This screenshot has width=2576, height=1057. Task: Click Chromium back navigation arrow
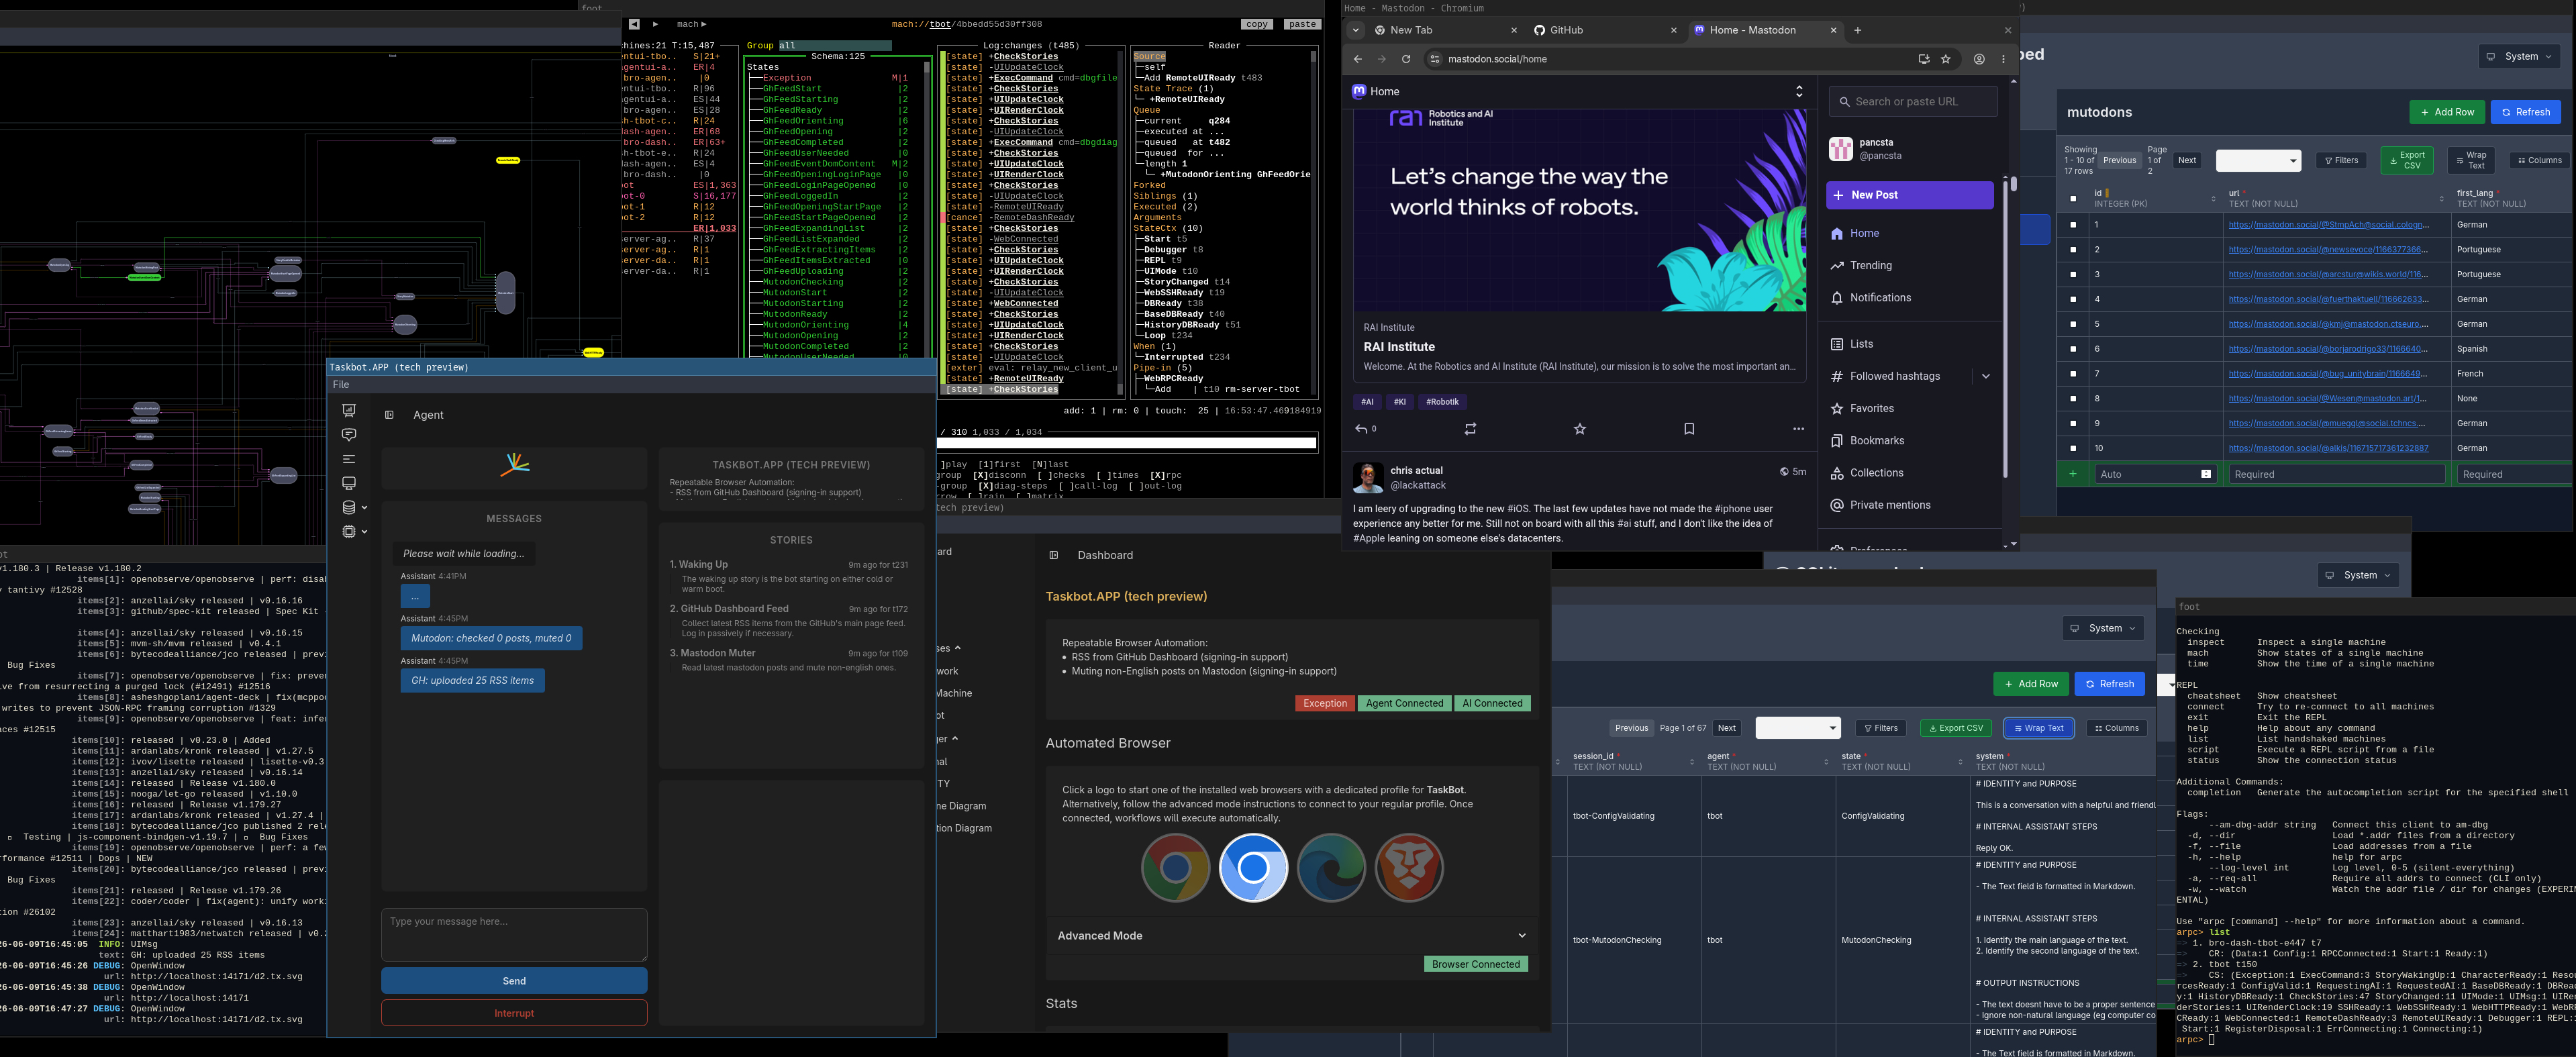pyautogui.click(x=1358, y=59)
